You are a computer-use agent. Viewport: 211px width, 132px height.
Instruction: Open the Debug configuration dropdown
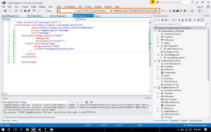tap(50, 11)
